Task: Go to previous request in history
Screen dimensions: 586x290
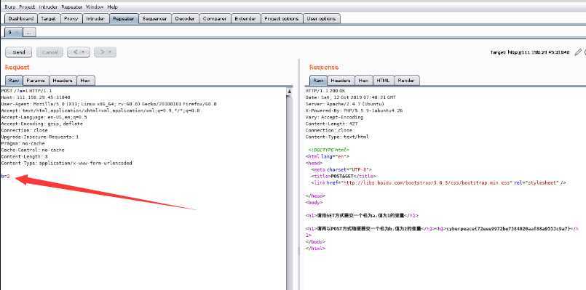Action: 79,52
